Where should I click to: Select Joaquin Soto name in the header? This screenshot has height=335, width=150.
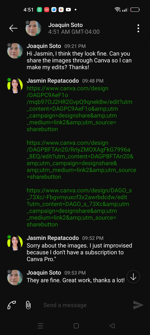[65, 25]
